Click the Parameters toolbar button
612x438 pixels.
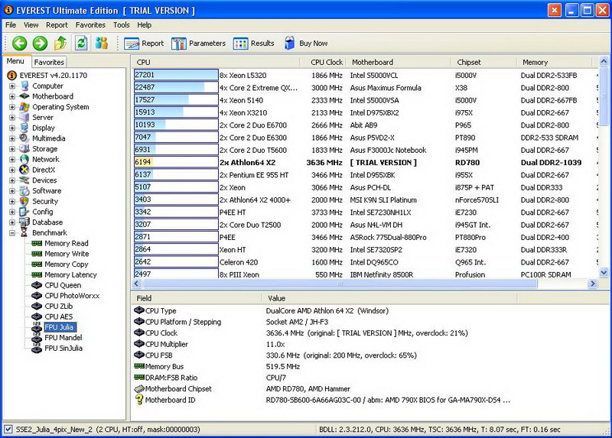[199, 44]
